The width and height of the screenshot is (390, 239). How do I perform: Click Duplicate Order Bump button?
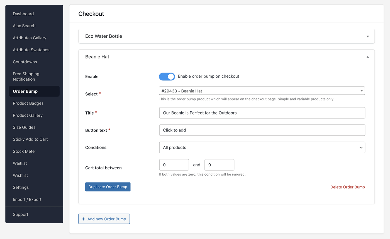point(108,187)
